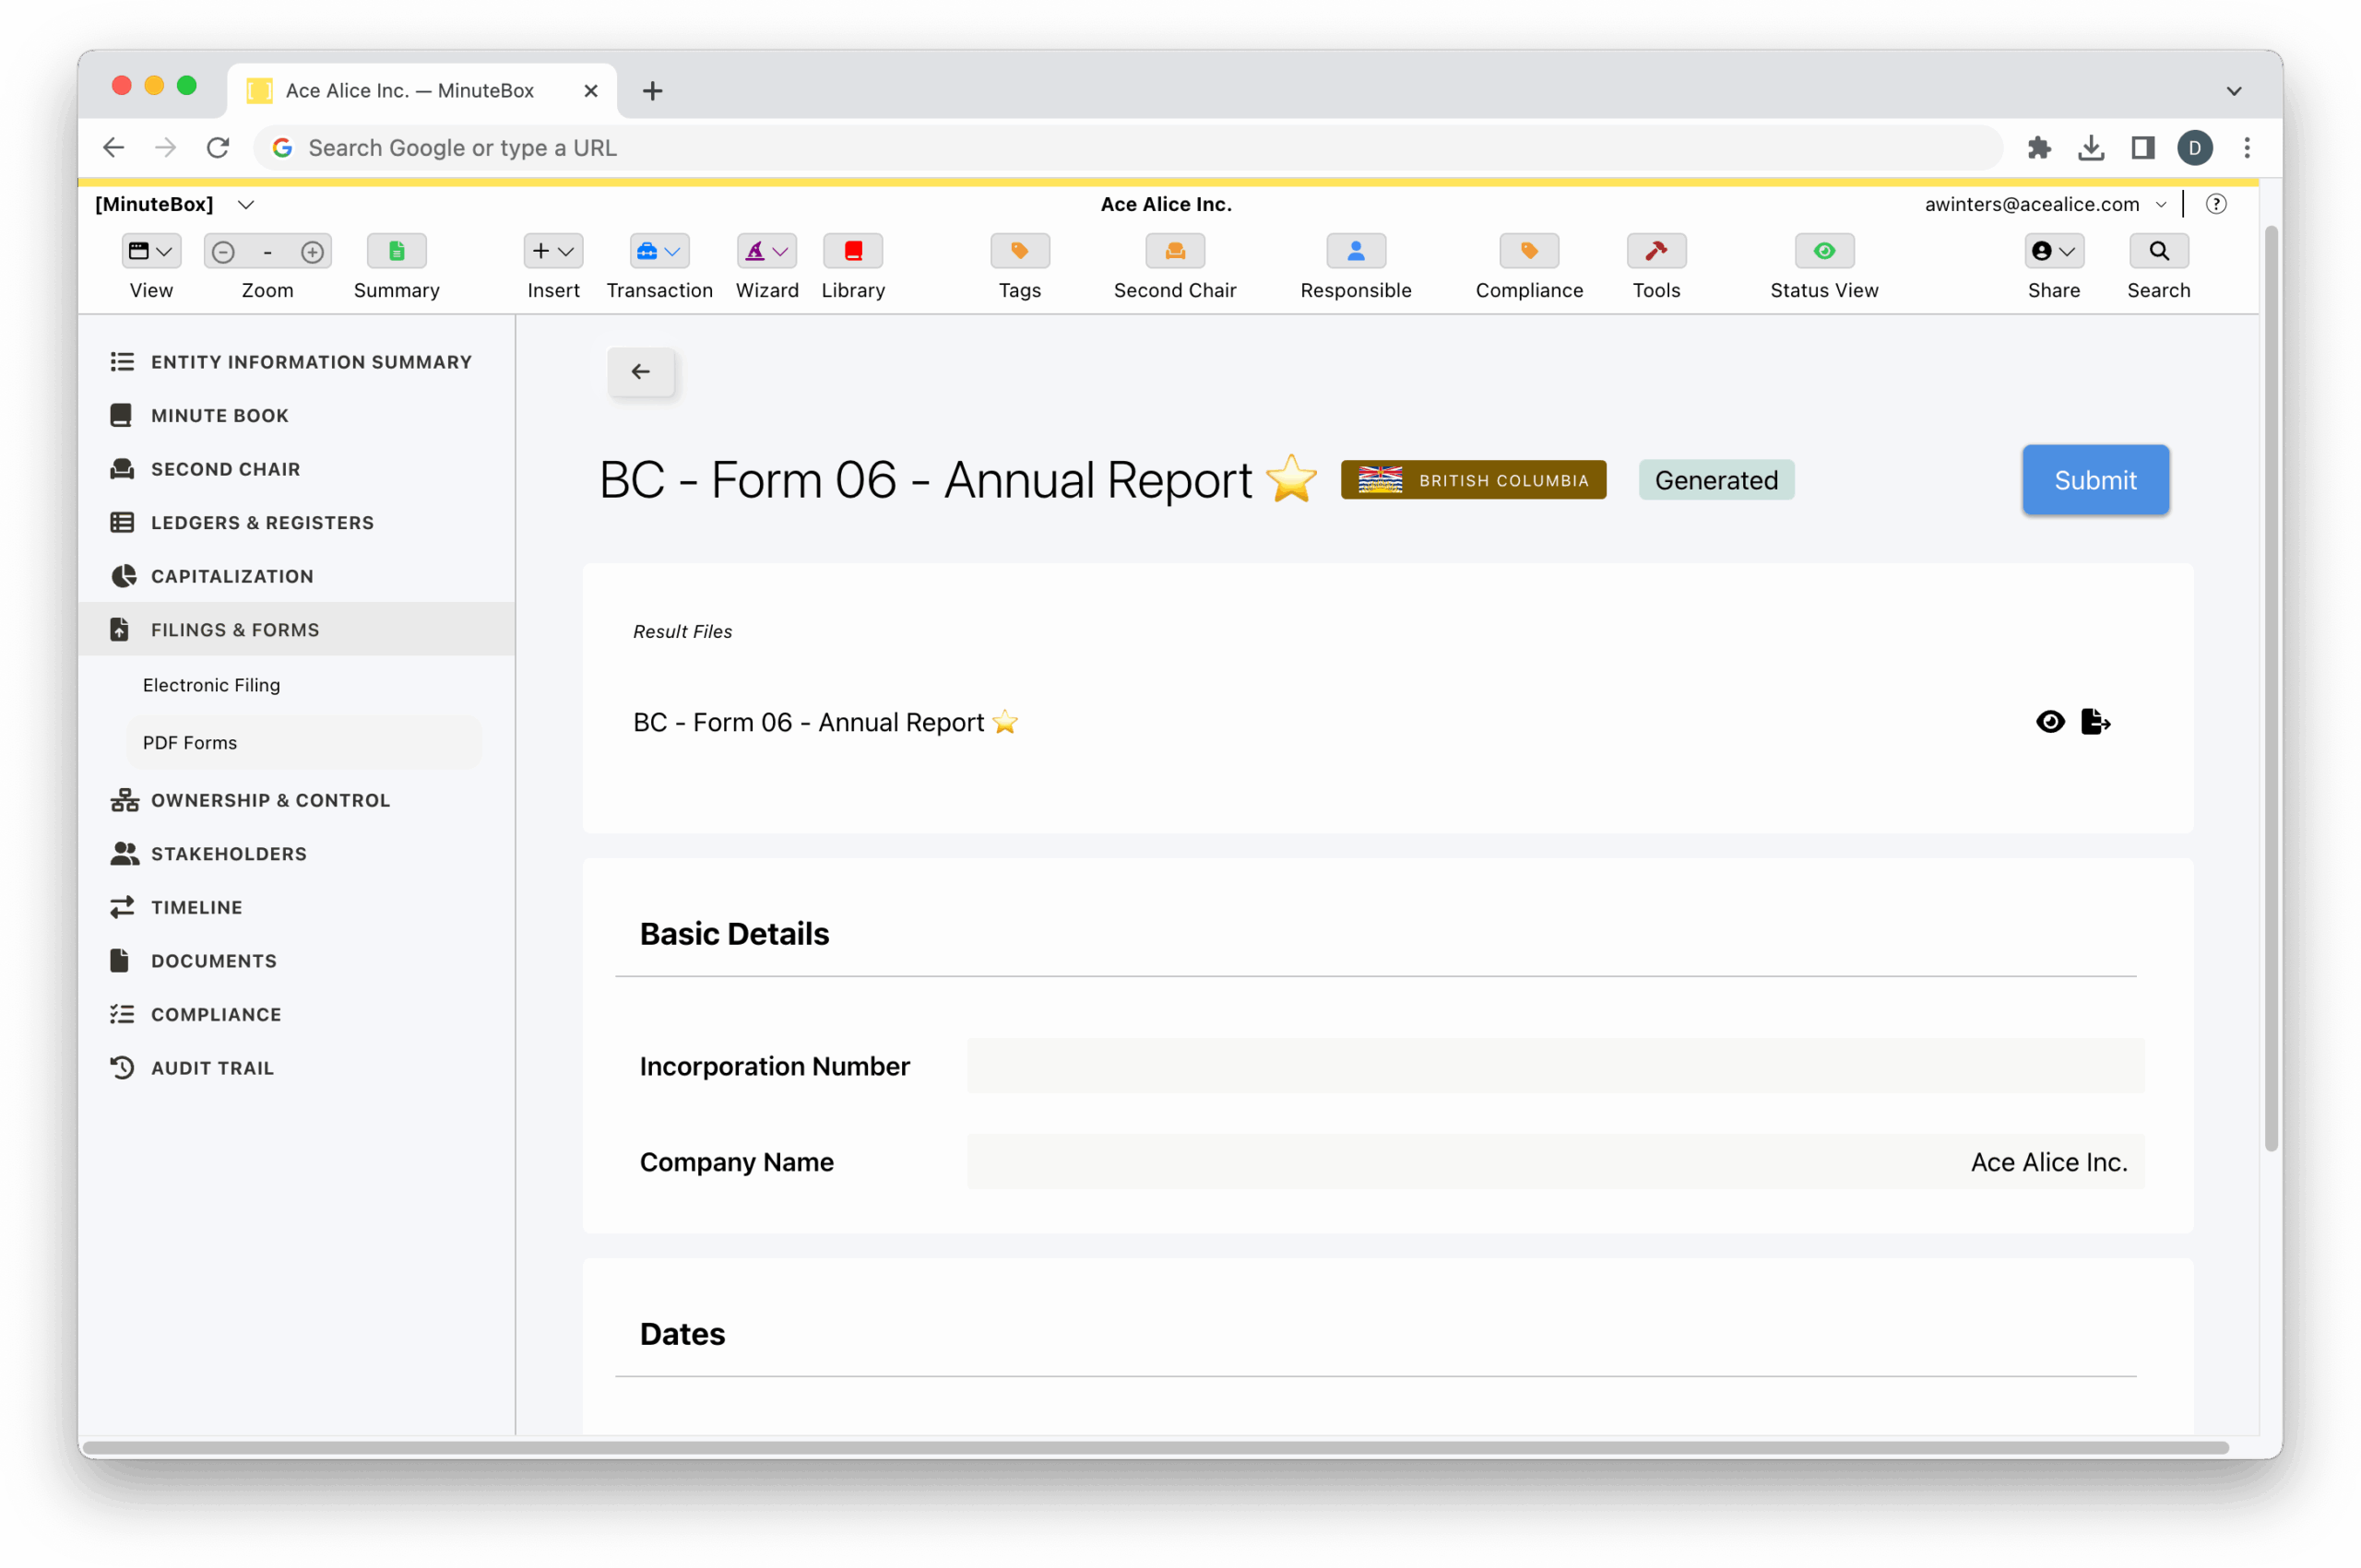Toggle the favorite star beside form title

coord(1290,479)
